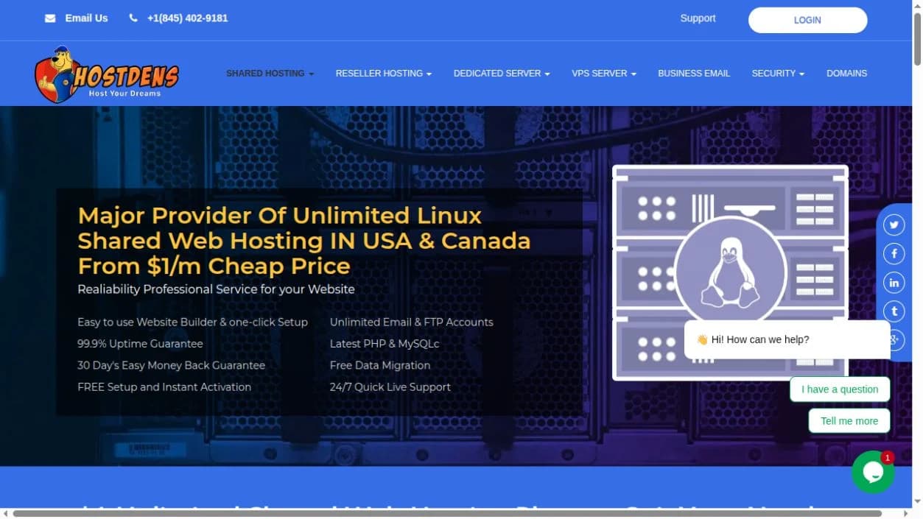Expand the VPS Server dropdown
Image resolution: width=923 pixels, height=519 pixels.
(x=604, y=74)
